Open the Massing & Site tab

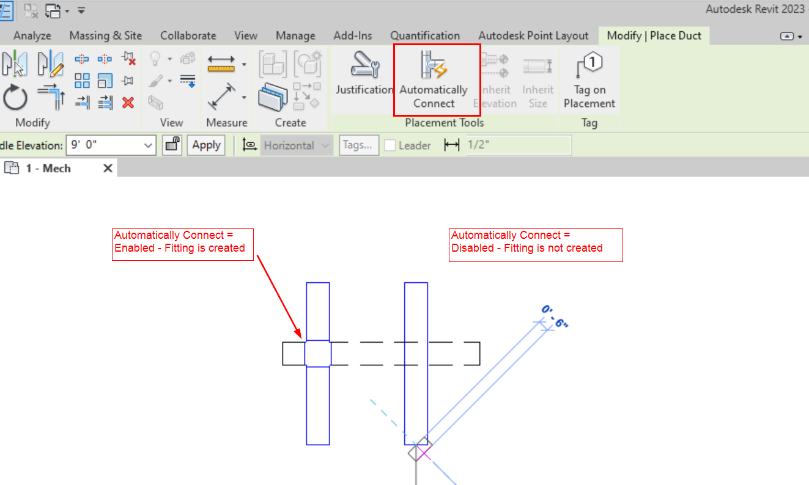coord(106,35)
